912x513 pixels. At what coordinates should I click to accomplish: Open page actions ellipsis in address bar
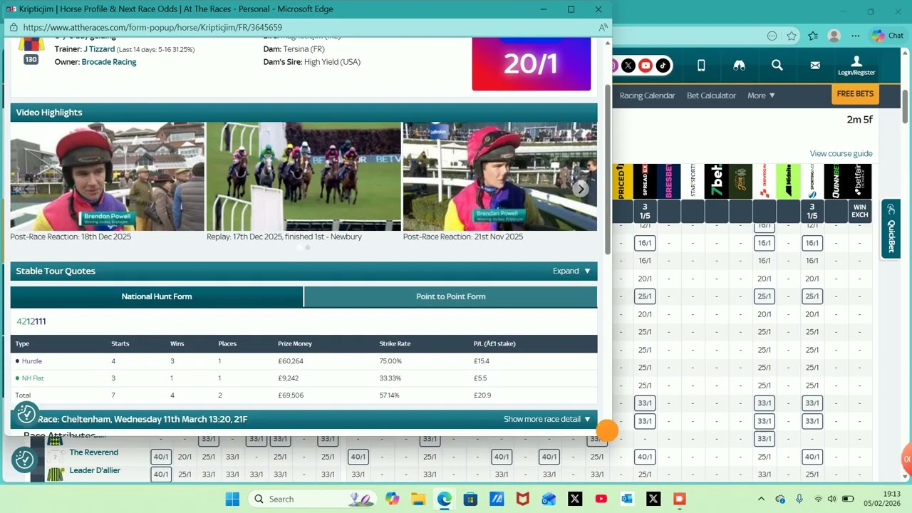point(772,36)
